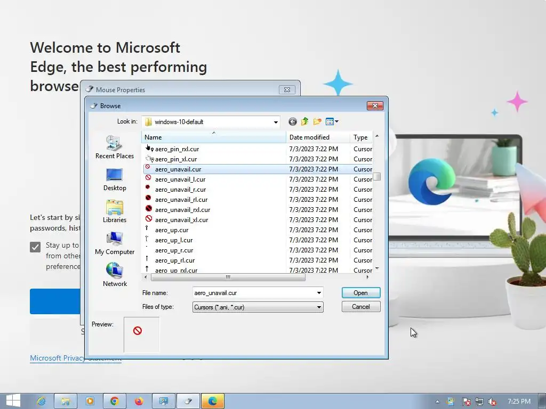Open the View Menu icon
546x409 pixels.
(x=332, y=121)
